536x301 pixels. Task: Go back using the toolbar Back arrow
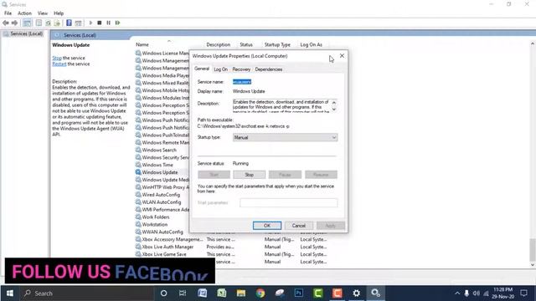click(6, 23)
